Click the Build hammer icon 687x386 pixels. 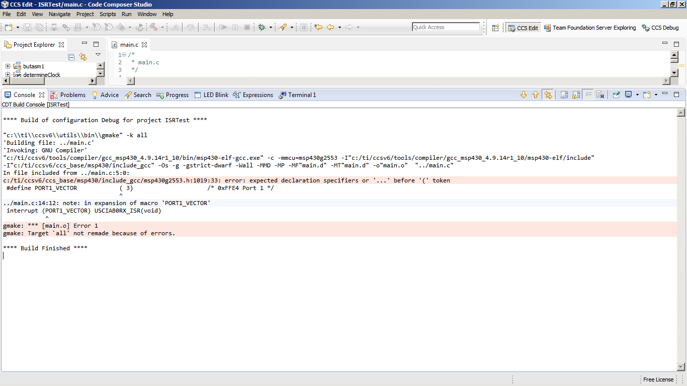tap(154, 27)
